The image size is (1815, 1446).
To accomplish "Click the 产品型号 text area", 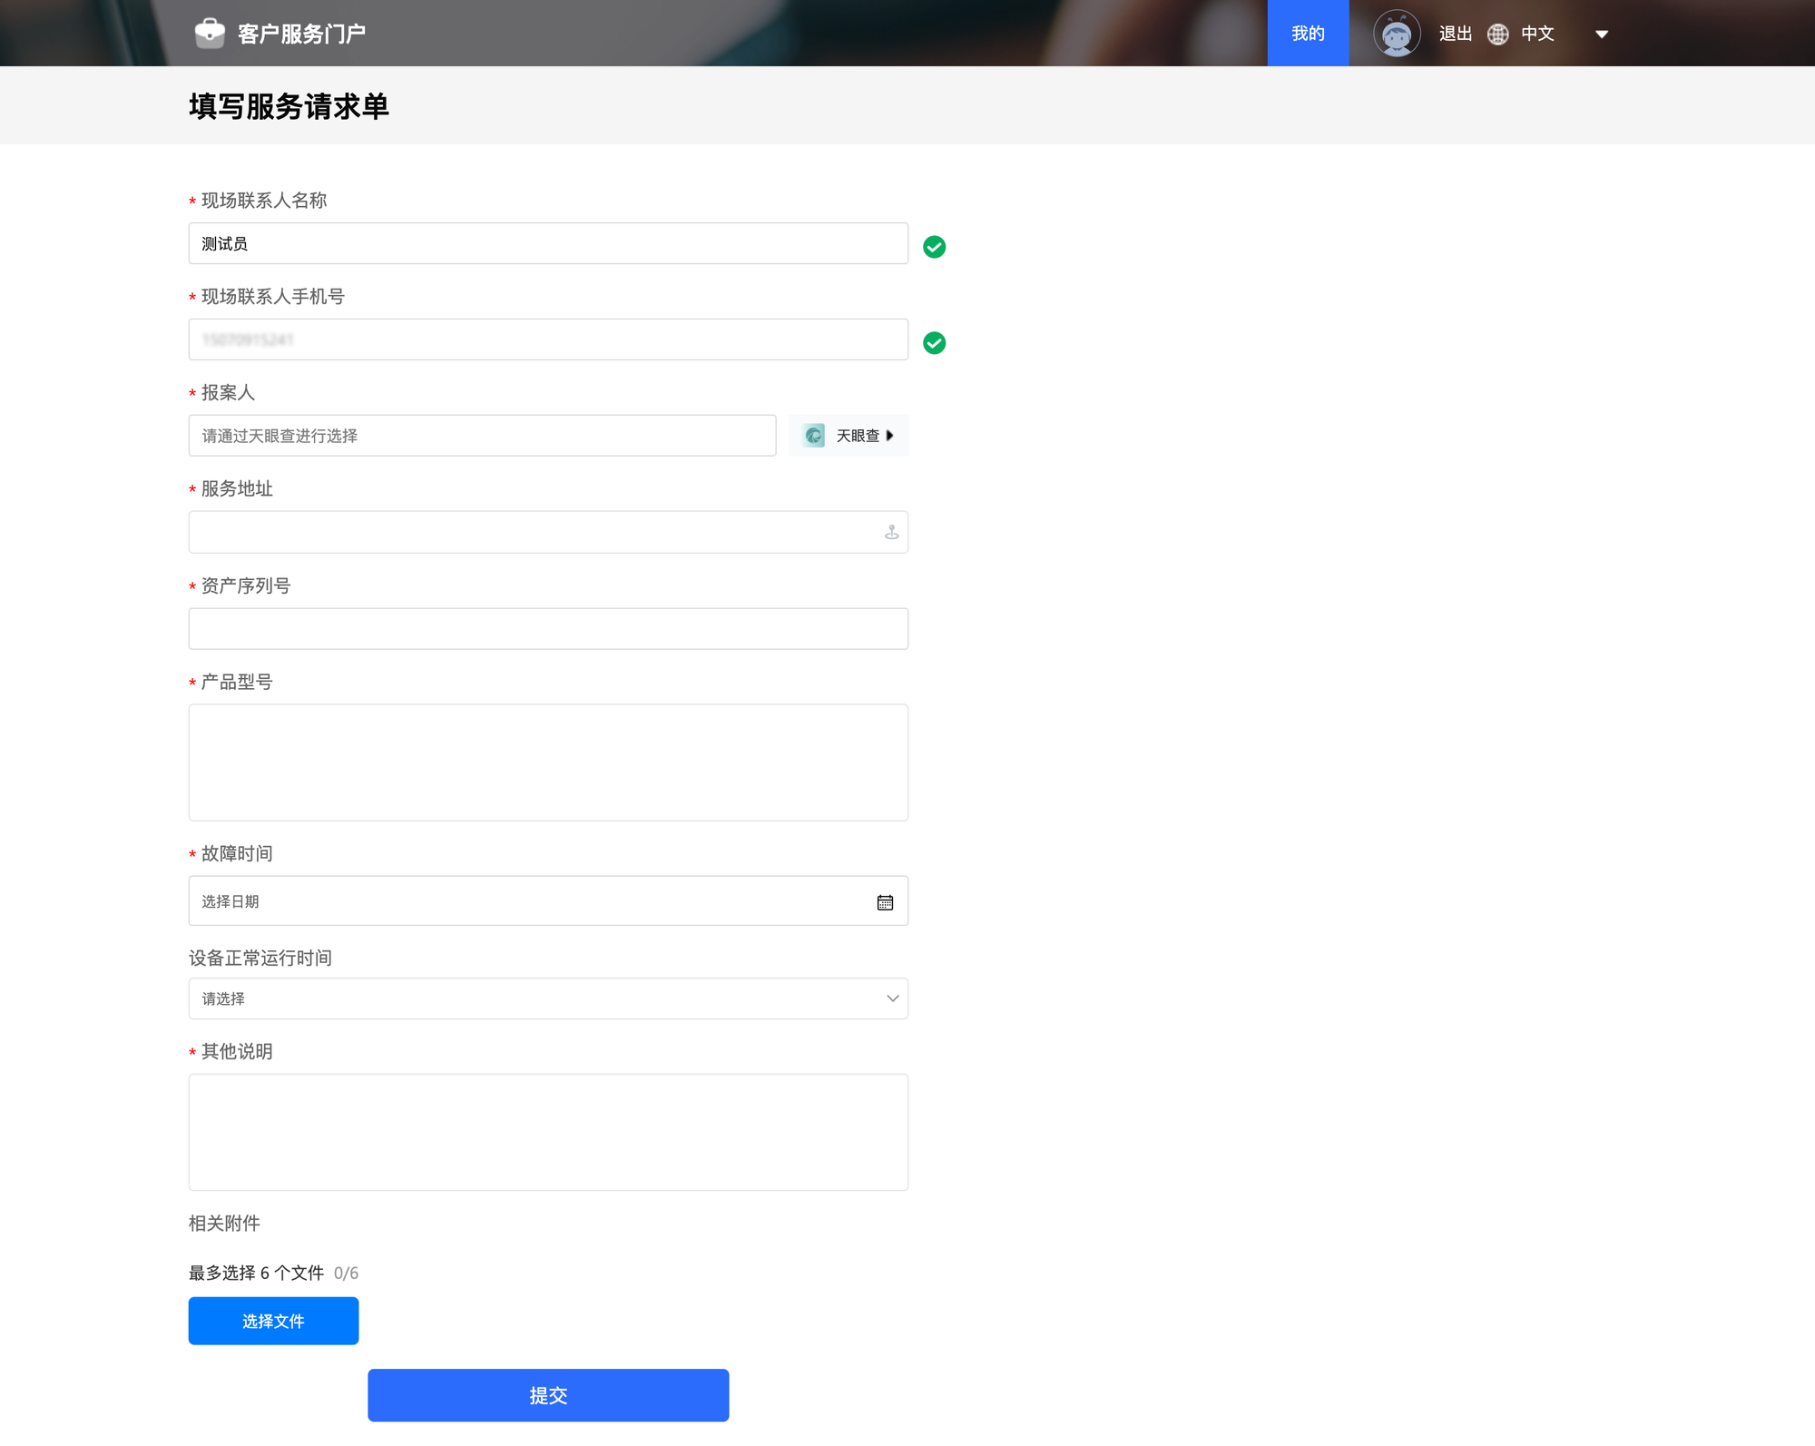I will [x=548, y=762].
